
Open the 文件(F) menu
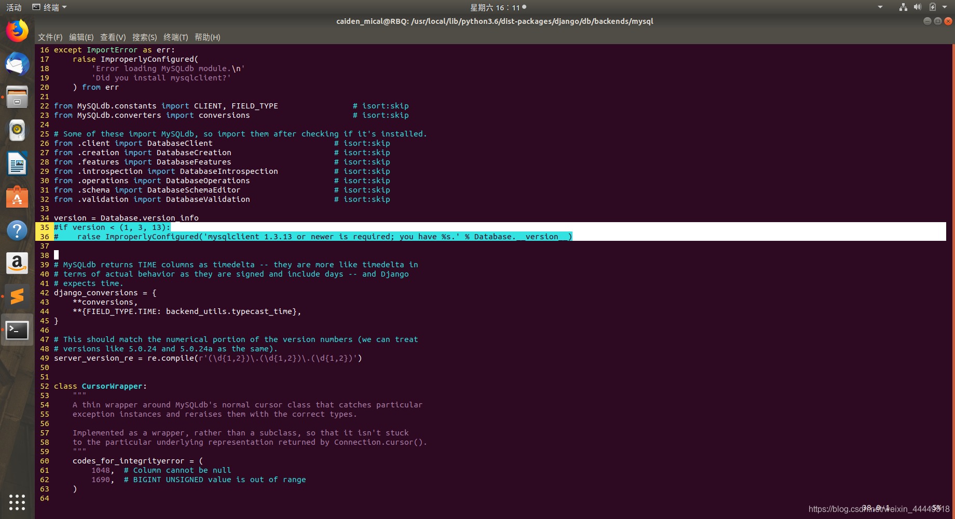(x=50, y=37)
